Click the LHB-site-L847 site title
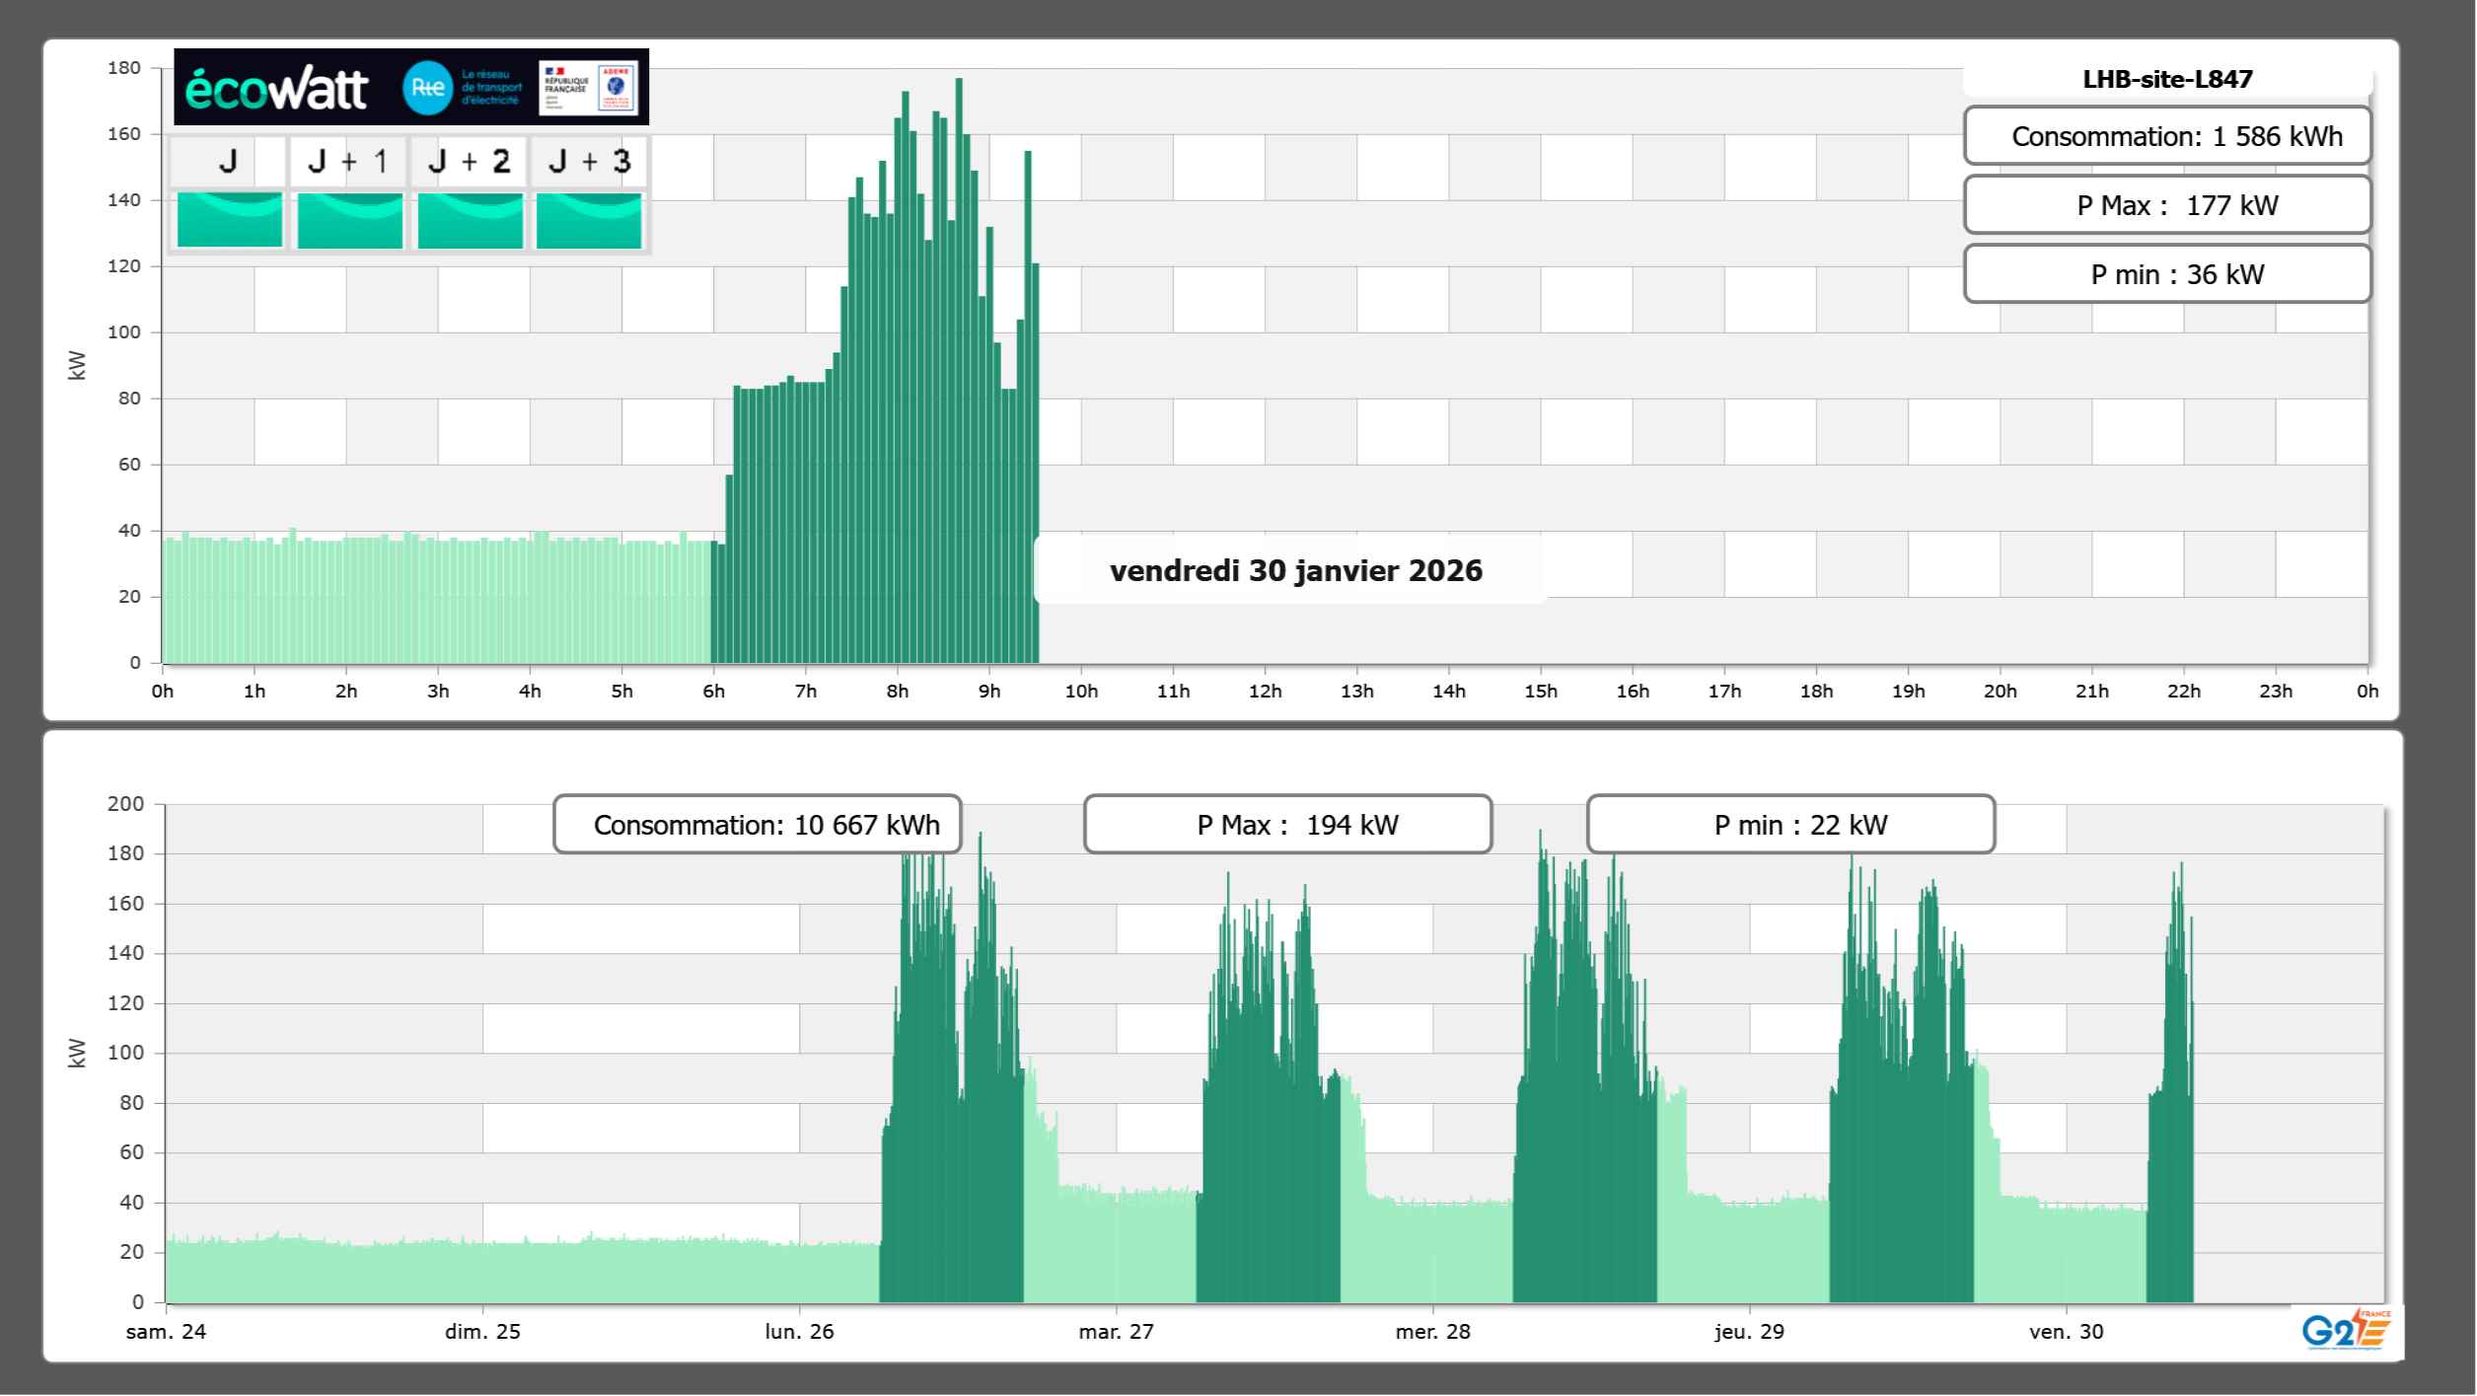Screen dimensions: 2477x1396 [2167, 79]
